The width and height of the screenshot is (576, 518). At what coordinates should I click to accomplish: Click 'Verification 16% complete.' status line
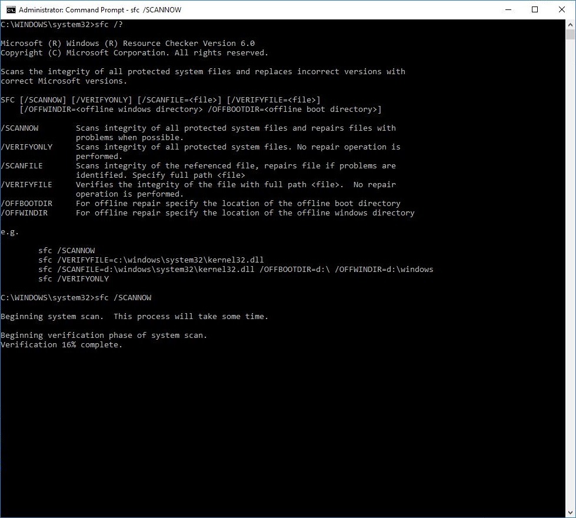[x=61, y=345]
